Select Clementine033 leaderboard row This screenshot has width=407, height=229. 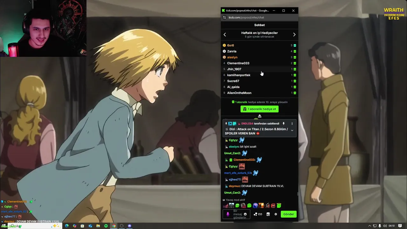tap(259, 63)
